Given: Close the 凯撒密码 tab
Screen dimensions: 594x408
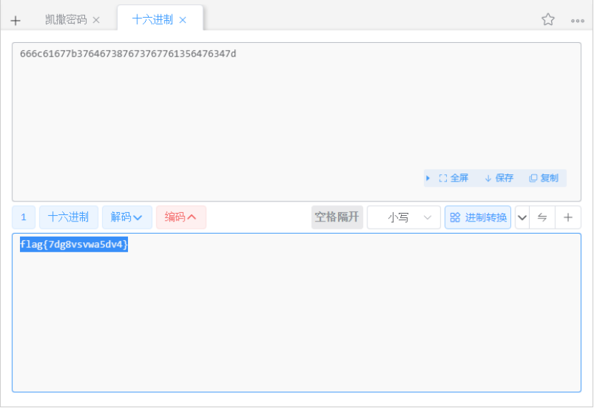Looking at the screenshot, I should 96,20.
